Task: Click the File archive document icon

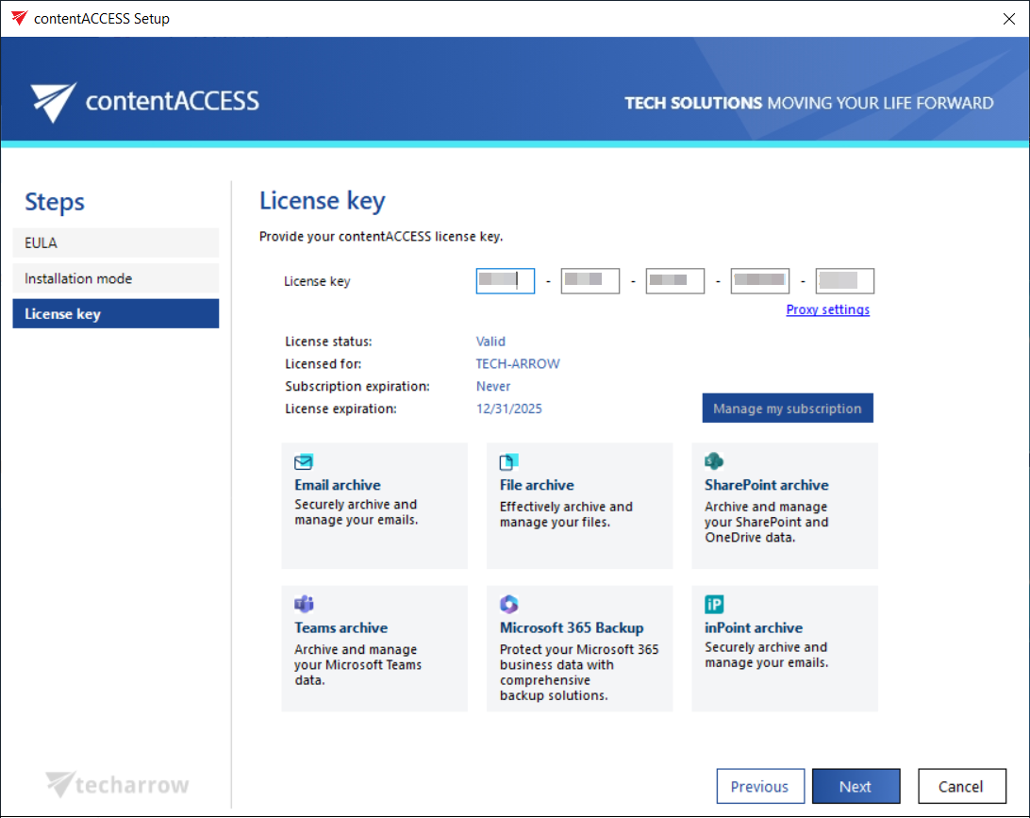Action: click(x=509, y=462)
